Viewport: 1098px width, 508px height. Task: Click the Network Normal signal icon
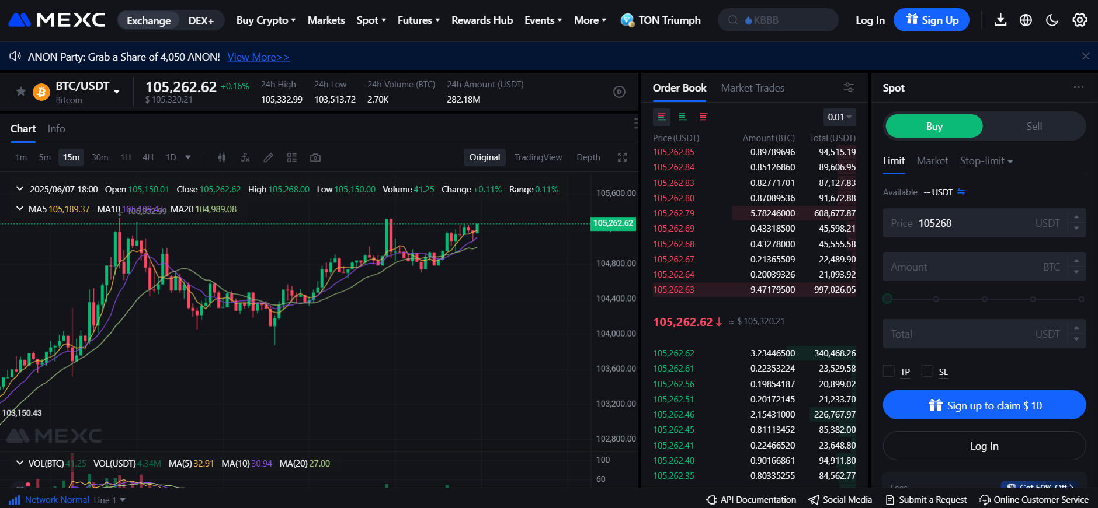15,500
